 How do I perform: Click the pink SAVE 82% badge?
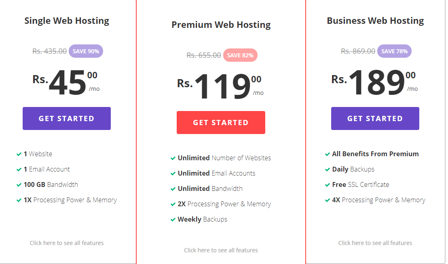pos(240,55)
